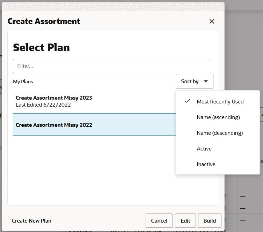Cancel the Select Plan dialog
Viewport: 263px width, 232px height.
coord(159,221)
